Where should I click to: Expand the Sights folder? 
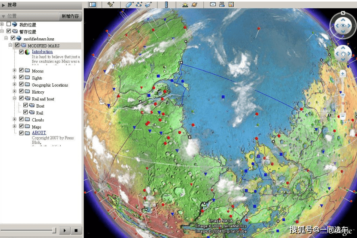15,77
